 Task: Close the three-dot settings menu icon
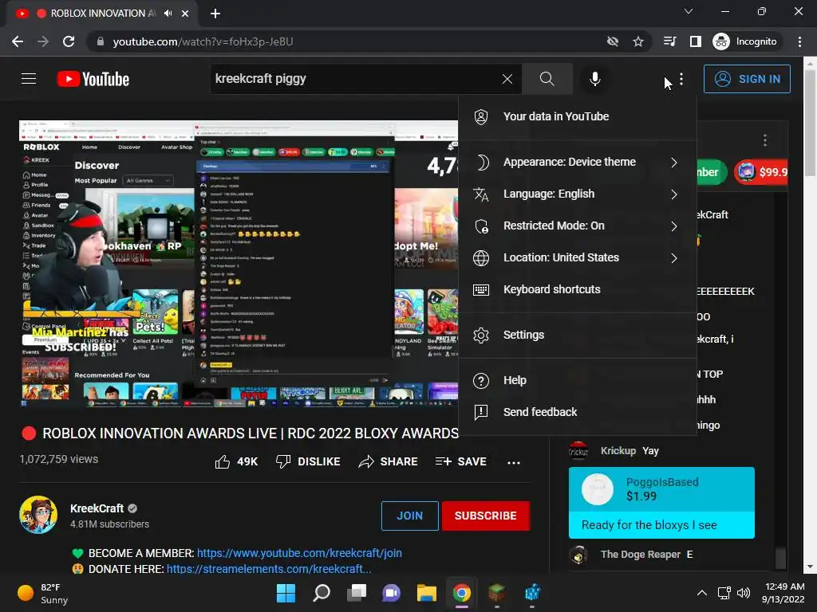click(x=681, y=79)
